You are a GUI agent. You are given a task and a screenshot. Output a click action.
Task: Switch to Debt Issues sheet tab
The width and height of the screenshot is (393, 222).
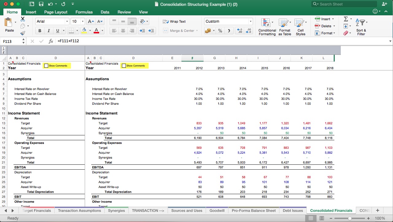pos(293,211)
